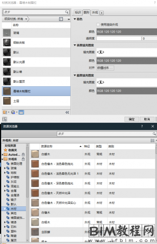Toggle the library panel show/hide icon
Screen dimensions: 157x244
click(61, 19)
